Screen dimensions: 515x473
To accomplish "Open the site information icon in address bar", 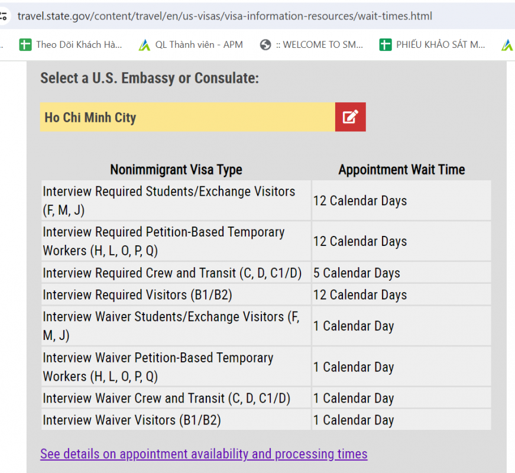I will (4, 16).
